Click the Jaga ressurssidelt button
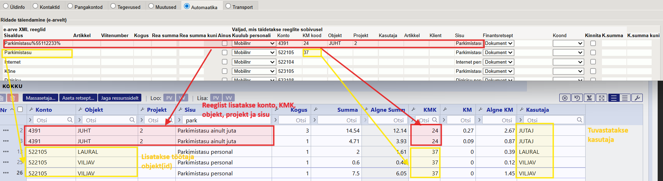The image size is (663, 181). [120, 98]
